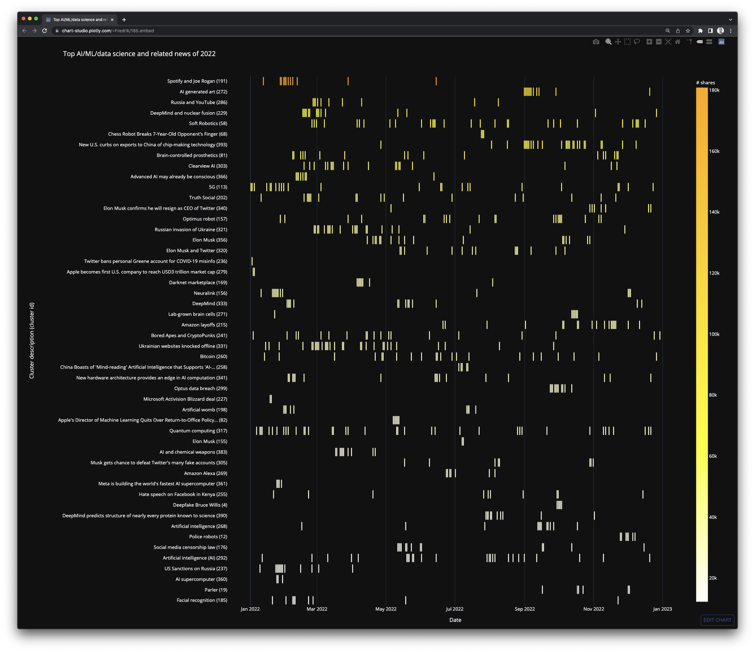Click the 'Nov 2022' x-axis tick
755x652 pixels.
tap(594, 609)
